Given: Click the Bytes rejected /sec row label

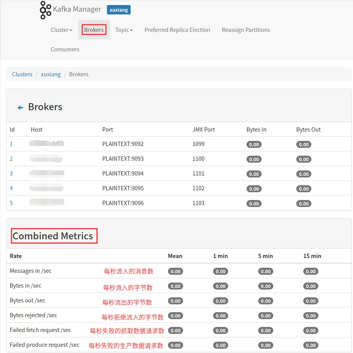Looking at the screenshot, I should pyautogui.click(x=33, y=315).
